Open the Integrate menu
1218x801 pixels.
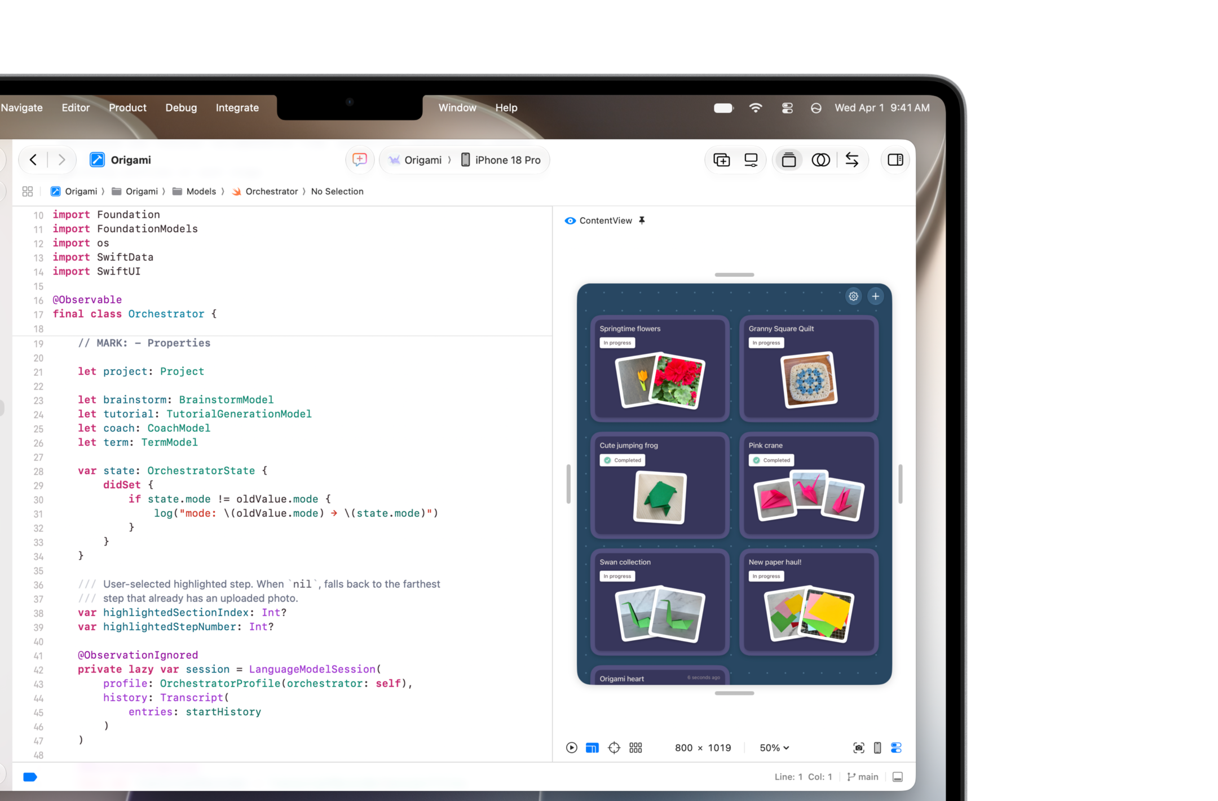point(237,108)
